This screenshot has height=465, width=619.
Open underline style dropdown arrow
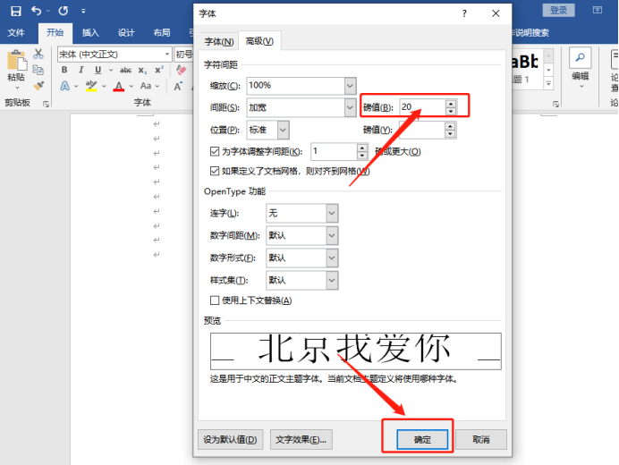[x=111, y=71]
